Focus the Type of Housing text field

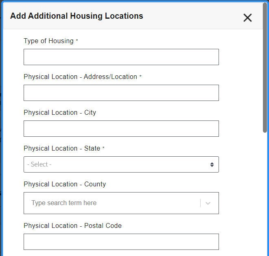tap(121, 57)
